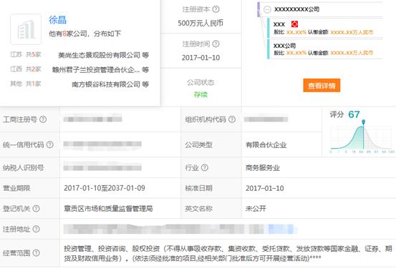Click the blue link after registered address
The image size is (396, 271).
(x=281, y=229)
